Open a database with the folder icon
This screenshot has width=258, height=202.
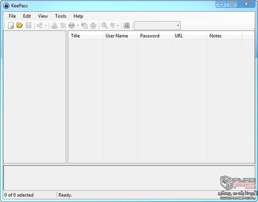20,25
